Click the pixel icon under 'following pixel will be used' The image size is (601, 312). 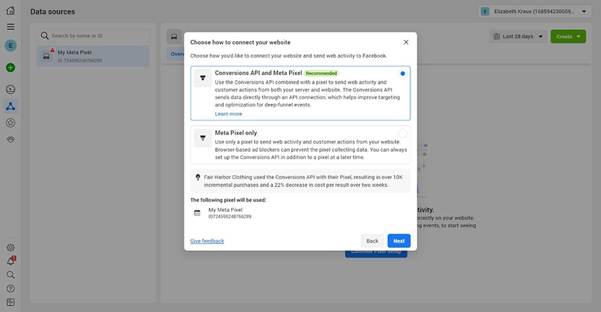tap(197, 213)
